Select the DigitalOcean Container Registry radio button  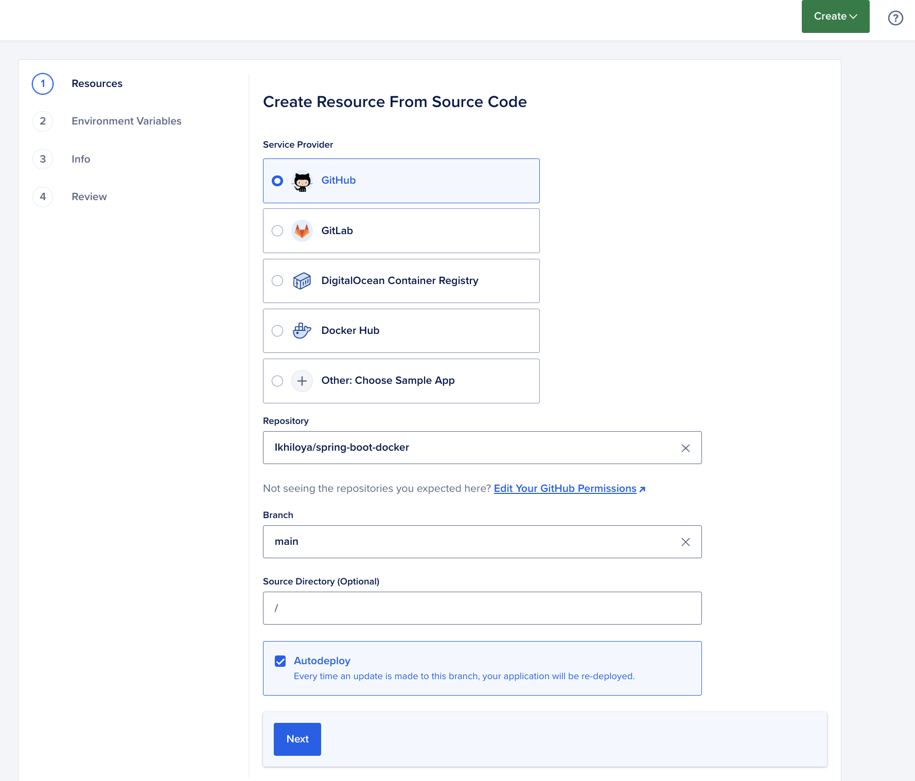[277, 281]
